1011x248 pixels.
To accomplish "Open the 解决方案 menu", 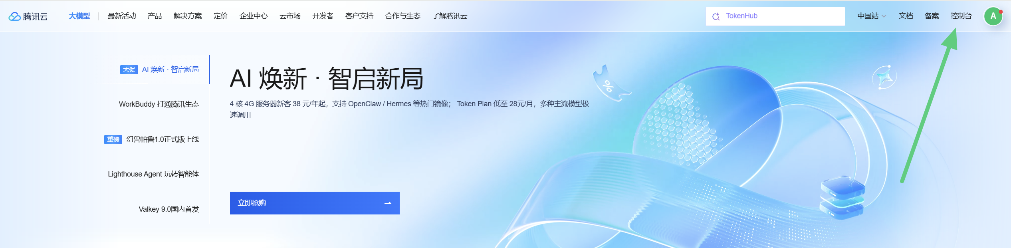I will (x=188, y=16).
